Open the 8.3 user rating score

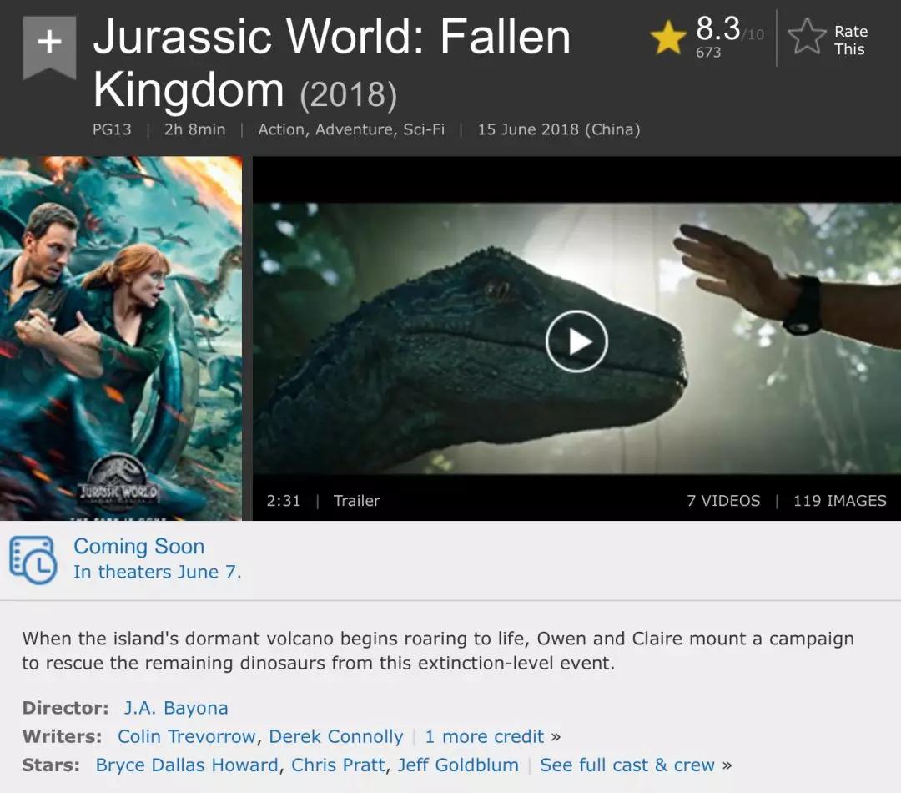point(717,28)
